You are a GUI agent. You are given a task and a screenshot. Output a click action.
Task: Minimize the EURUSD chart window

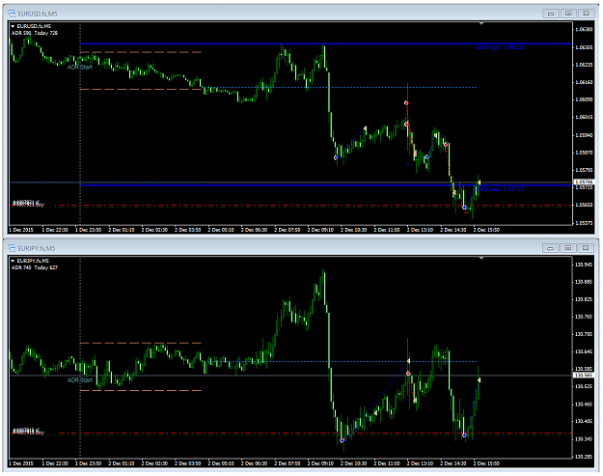[x=551, y=14]
